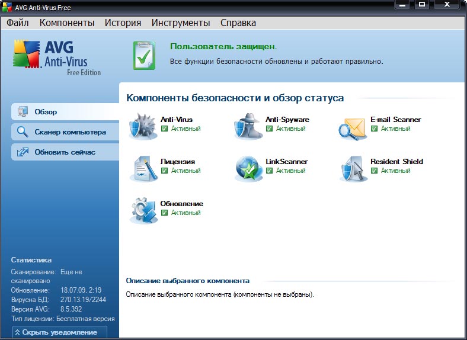
Task: Click the green protected status clipboard icon
Action: pos(144,56)
